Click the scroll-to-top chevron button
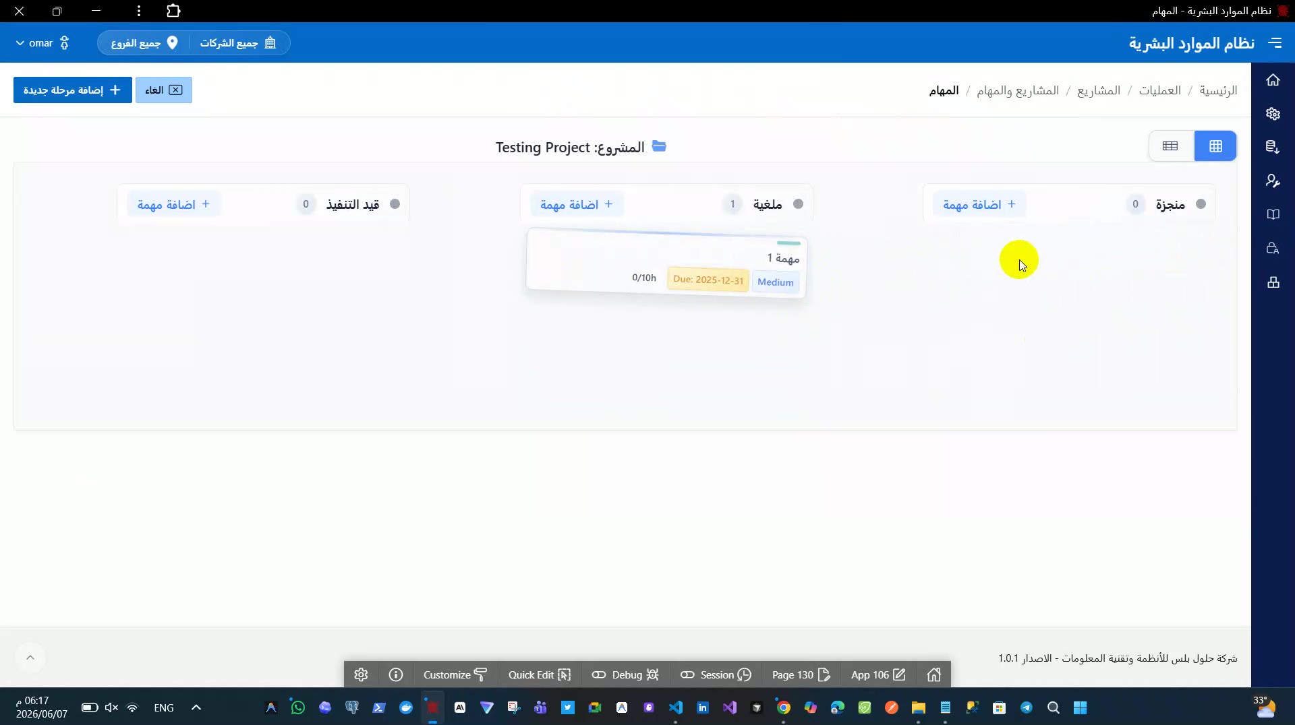This screenshot has height=725, width=1295. (x=30, y=658)
